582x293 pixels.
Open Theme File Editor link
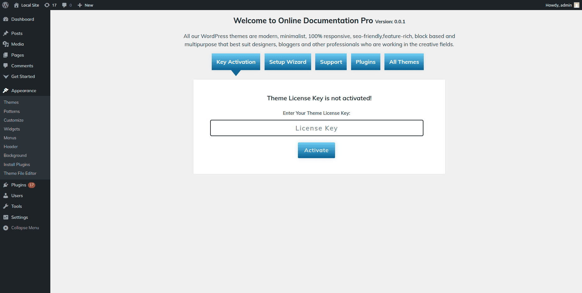[x=20, y=173]
